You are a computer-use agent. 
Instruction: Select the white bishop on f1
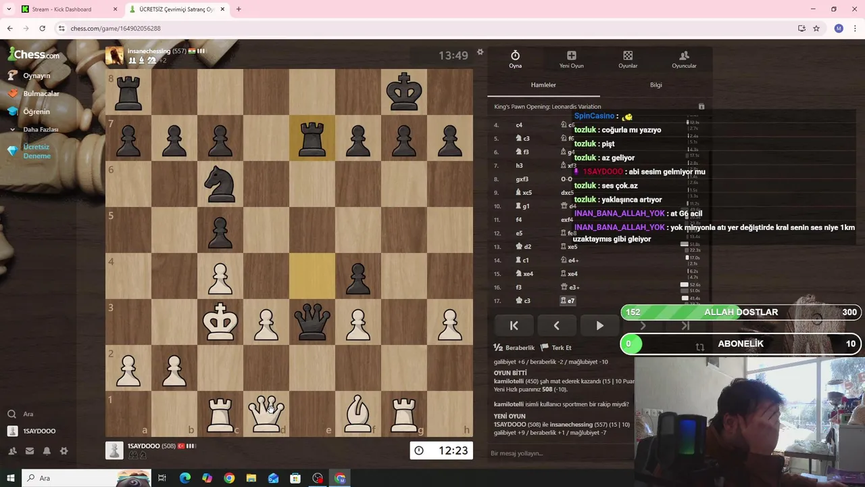click(x=358, y=414)
